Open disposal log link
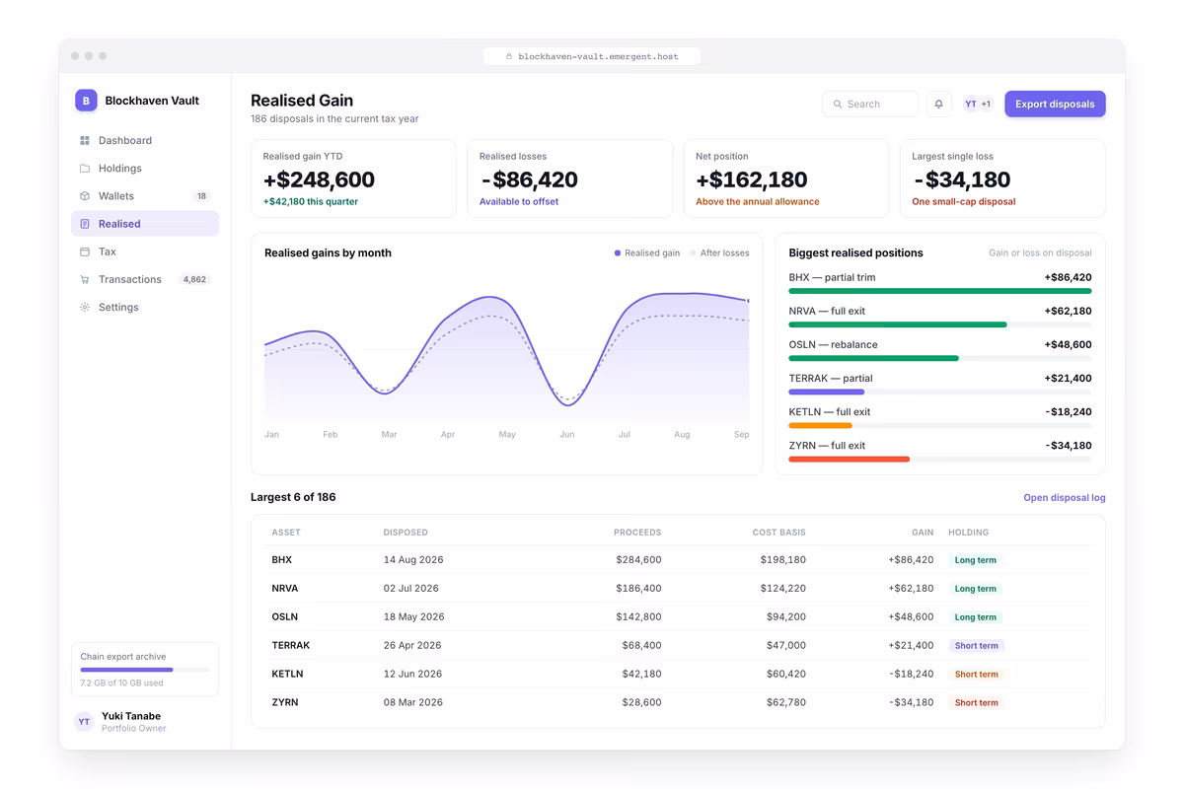The image size is (1184, 789). (1064, 498)
